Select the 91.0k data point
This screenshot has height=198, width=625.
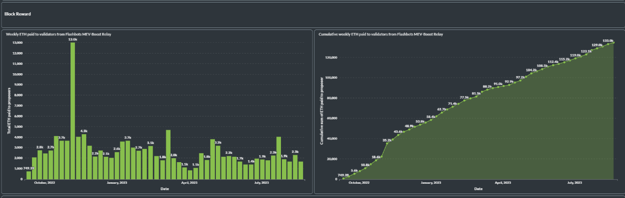[497, 87]
